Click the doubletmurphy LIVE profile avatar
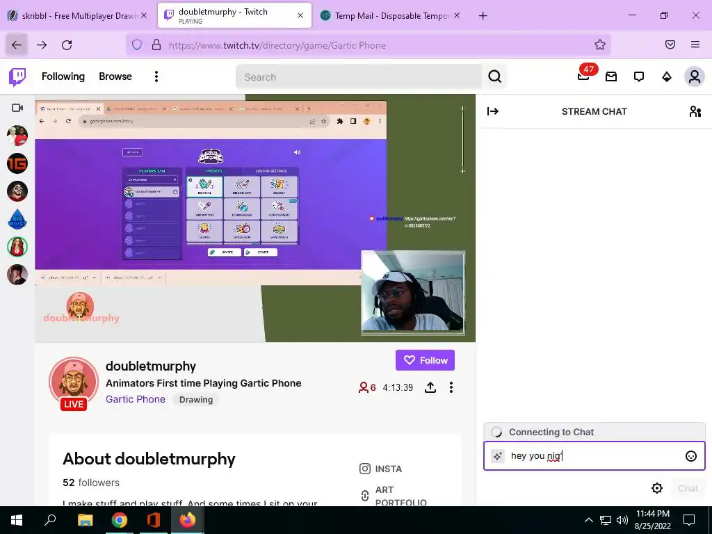 (x=74, y=383)
